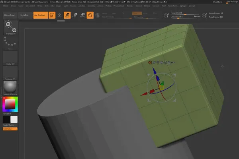The height and width of the screenshot is (159, 239).
Task: Open the Texture Off selector
Action: (10, 73)
